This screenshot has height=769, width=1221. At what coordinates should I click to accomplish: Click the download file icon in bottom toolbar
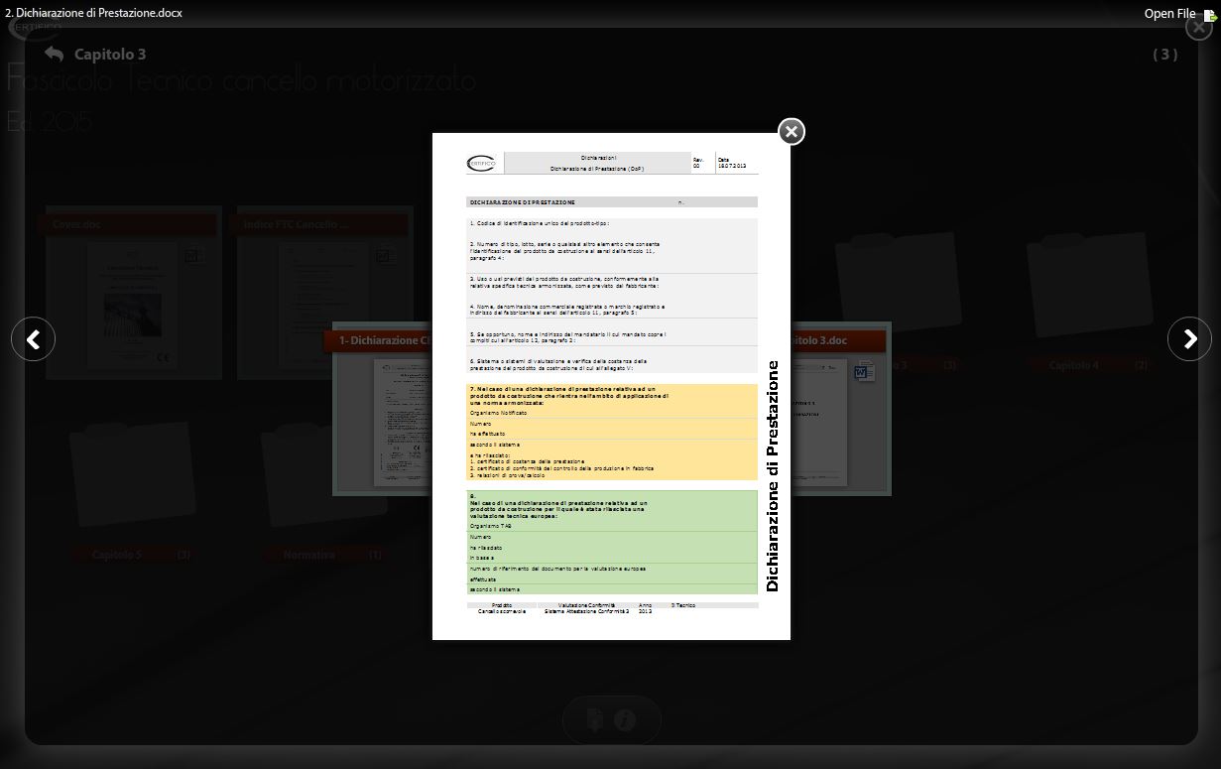[595, 720]
